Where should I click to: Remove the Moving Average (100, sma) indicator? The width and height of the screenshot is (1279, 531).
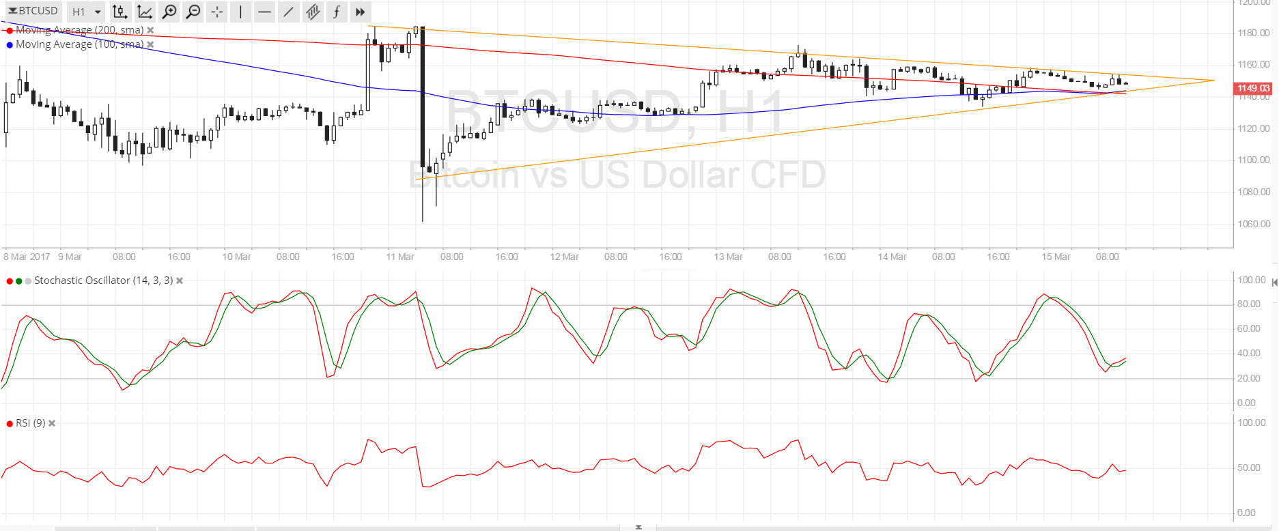150,44
